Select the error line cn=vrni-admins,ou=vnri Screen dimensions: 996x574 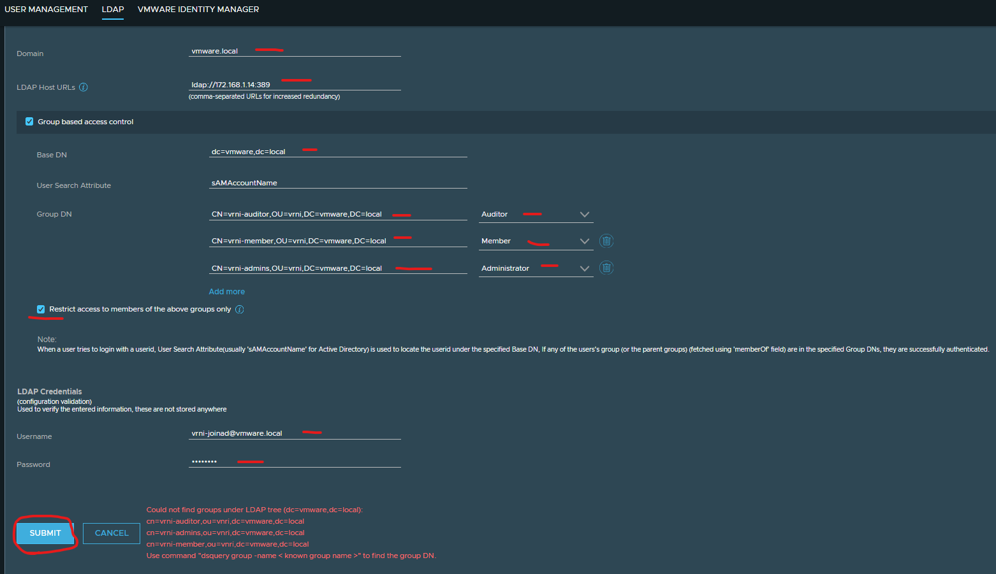click(x=225, y=533)
